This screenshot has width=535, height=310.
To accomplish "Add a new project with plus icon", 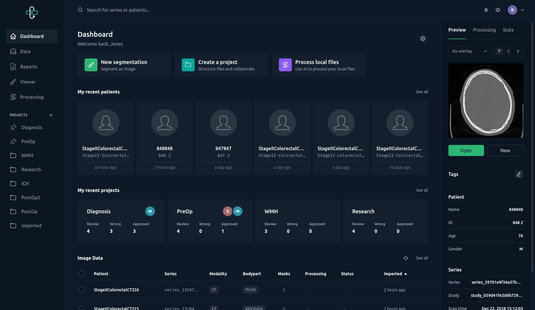I will [51, 115].
